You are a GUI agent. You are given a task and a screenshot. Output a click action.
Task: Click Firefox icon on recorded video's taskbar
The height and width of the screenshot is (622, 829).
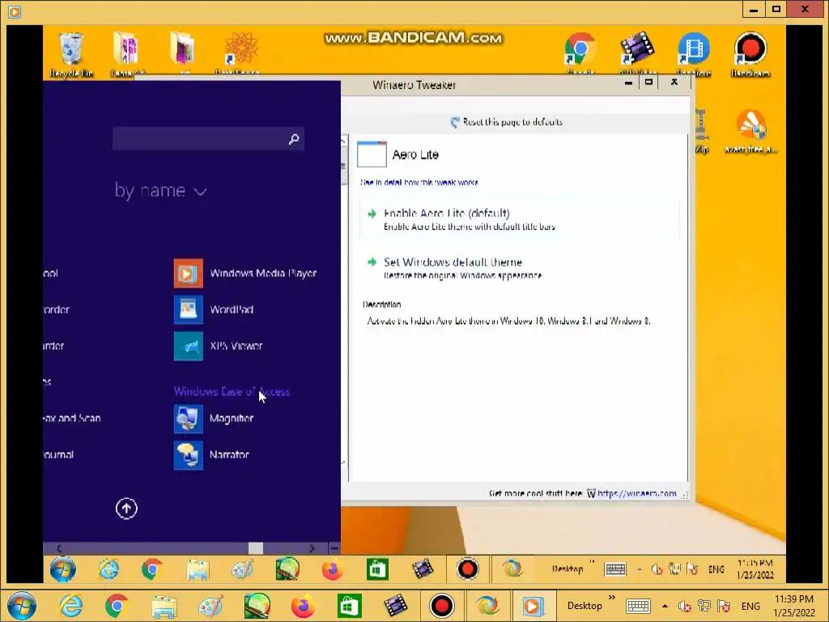pyautogui.click(x=332, y=569)
